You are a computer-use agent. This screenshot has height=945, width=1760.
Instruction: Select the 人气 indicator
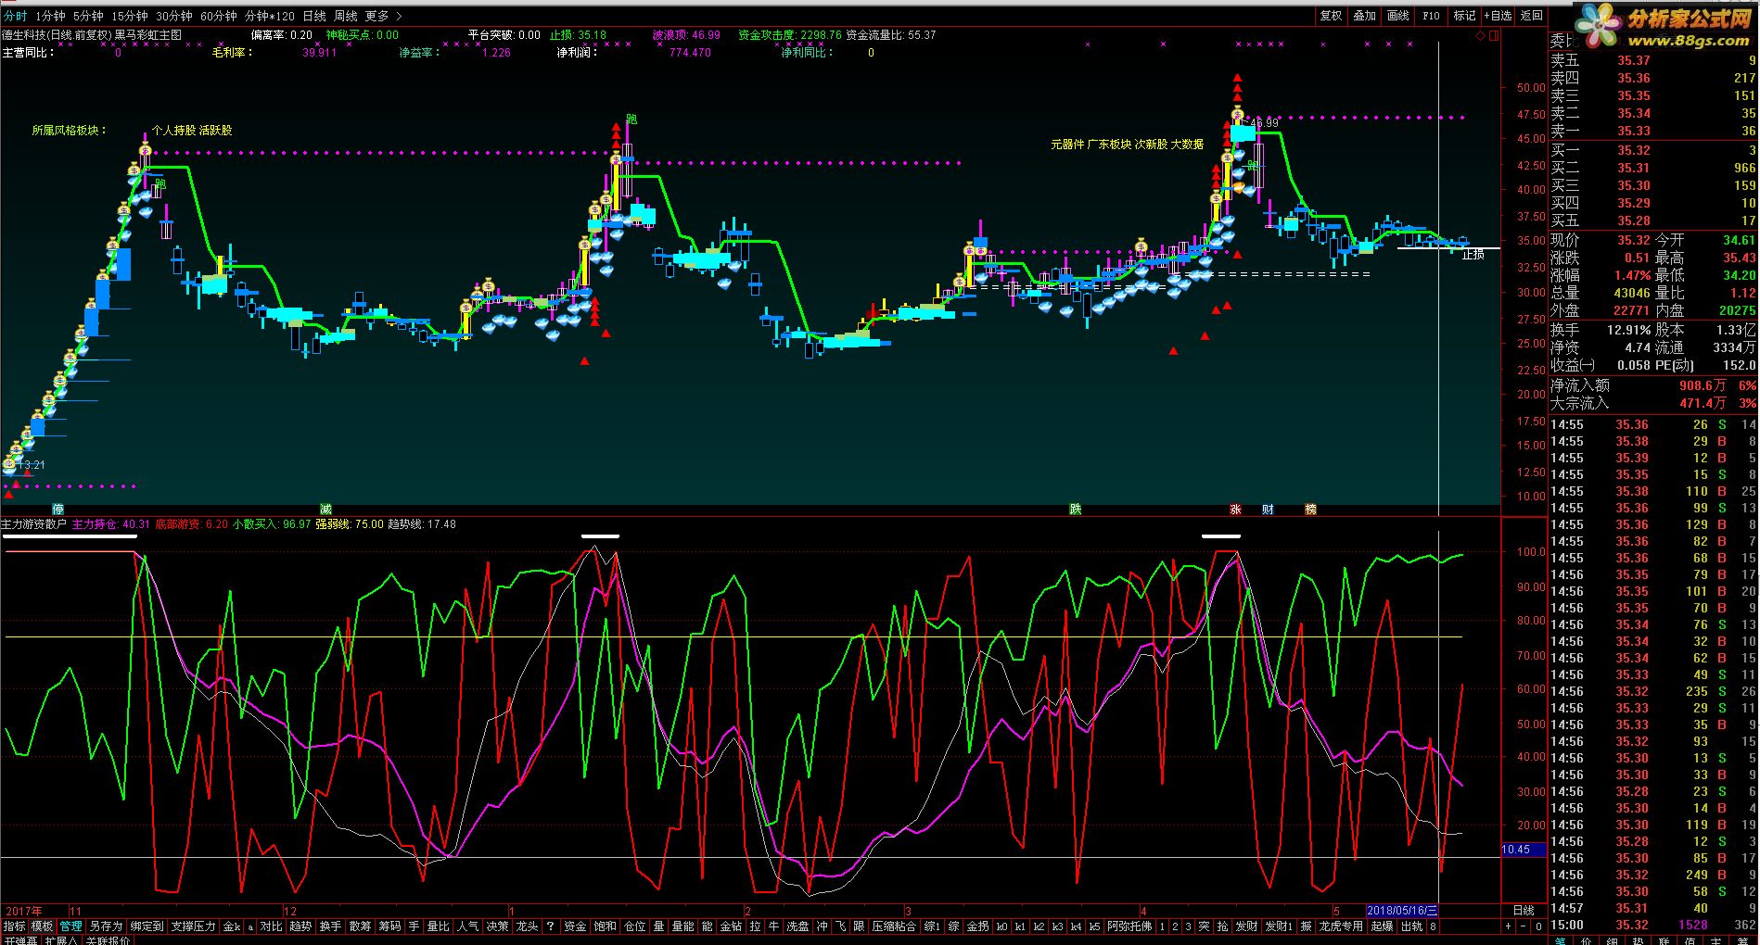coord(467,926)
